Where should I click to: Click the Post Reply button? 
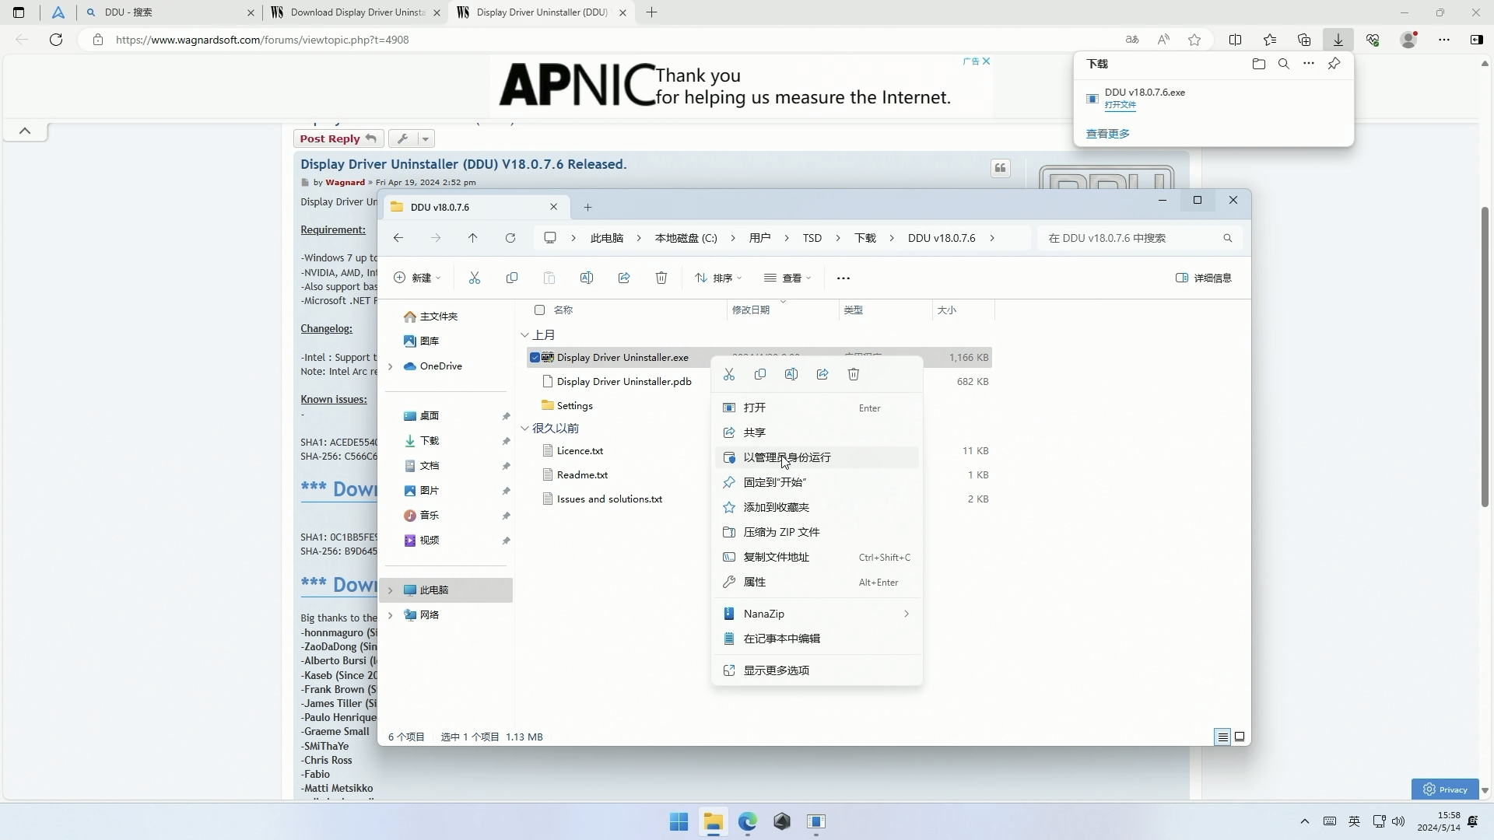pyautogui.click(x=338, y=139)
